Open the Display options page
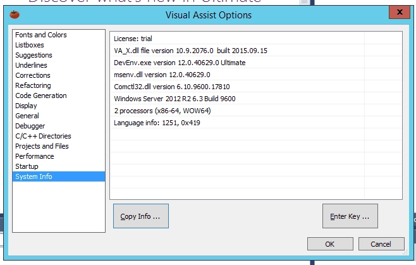This screenshot has width=416, height=265. point(59,106)
